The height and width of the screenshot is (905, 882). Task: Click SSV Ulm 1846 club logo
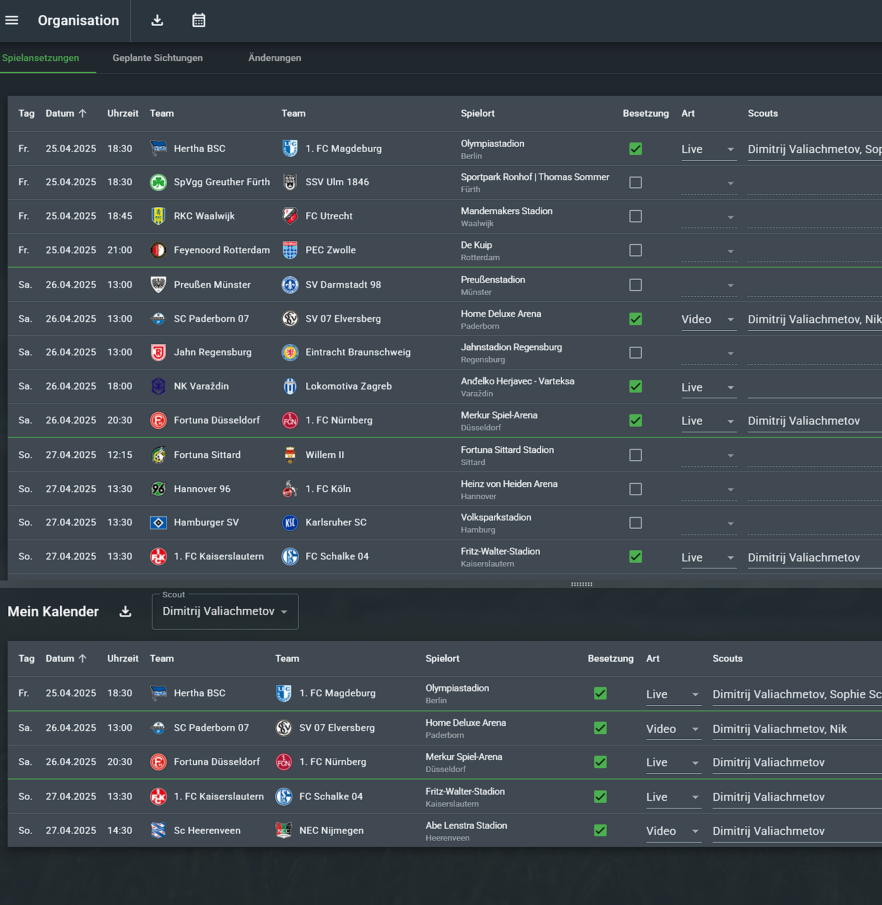290,182
